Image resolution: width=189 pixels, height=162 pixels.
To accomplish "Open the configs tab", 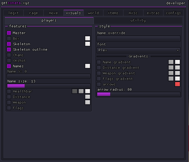I will [173, 13].
